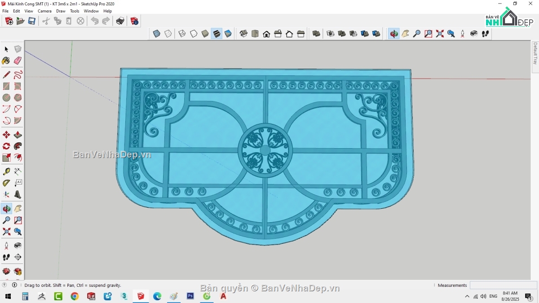
Task: Show hidden system tray icons
Action: pyautogui.click(x=467, y=296)
